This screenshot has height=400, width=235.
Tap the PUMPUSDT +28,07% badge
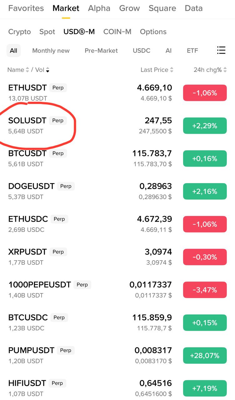[x=205, y=355]
